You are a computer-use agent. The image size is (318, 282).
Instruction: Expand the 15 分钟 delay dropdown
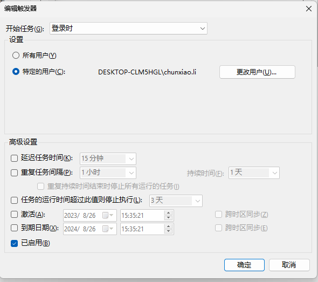pos(108,159)
